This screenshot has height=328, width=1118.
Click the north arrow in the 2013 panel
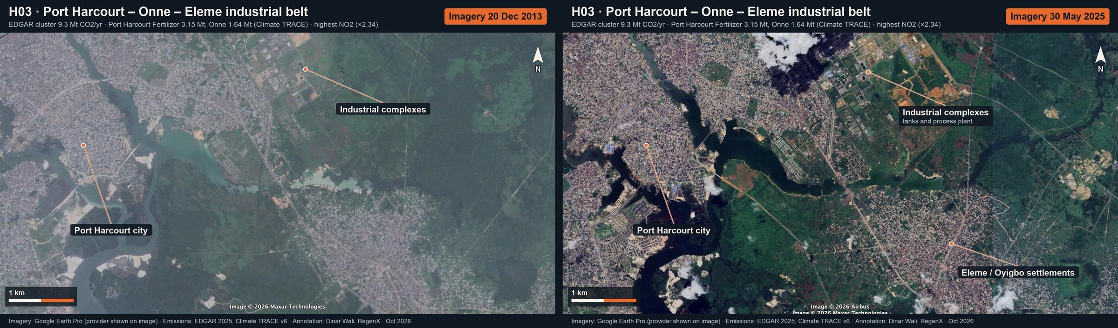click(538, 59)
